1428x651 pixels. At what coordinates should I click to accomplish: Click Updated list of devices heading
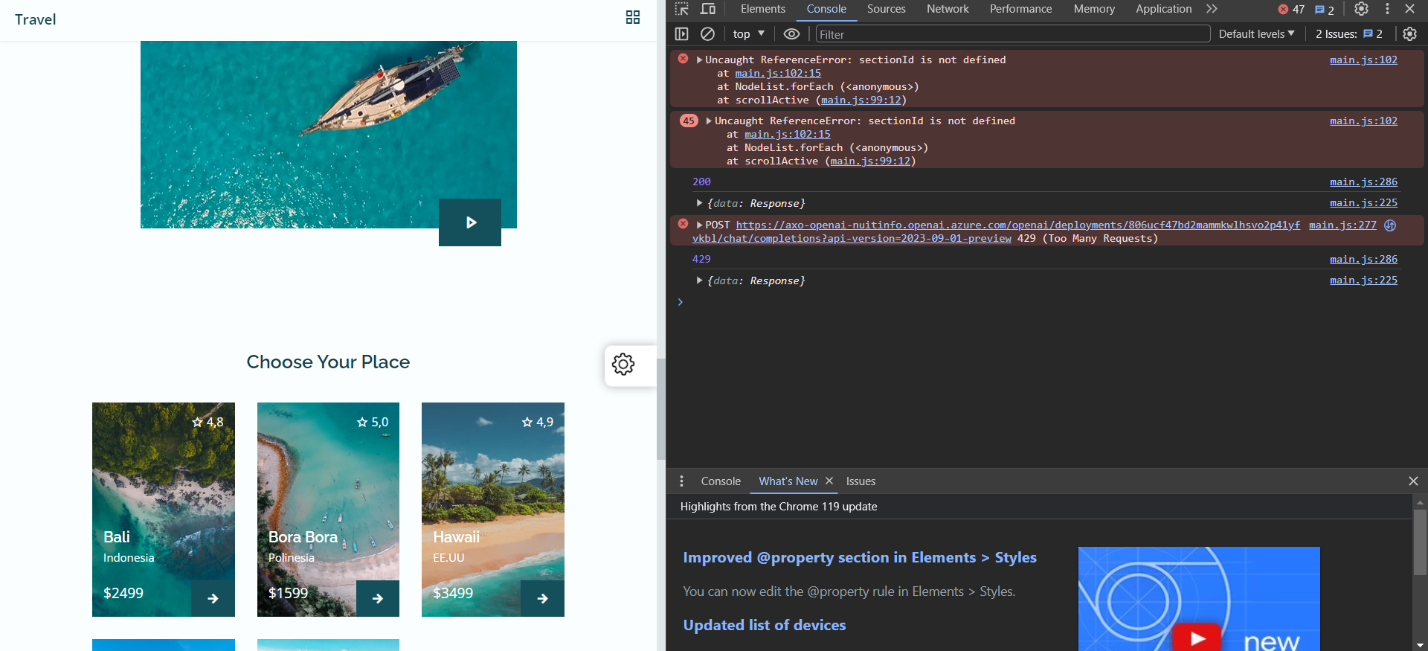coord(765,625)
